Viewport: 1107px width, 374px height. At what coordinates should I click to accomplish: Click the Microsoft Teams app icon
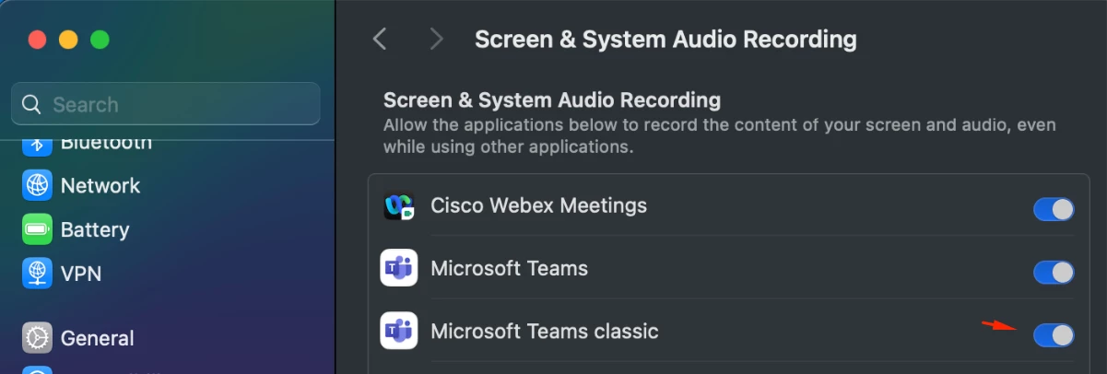(399, 269)
